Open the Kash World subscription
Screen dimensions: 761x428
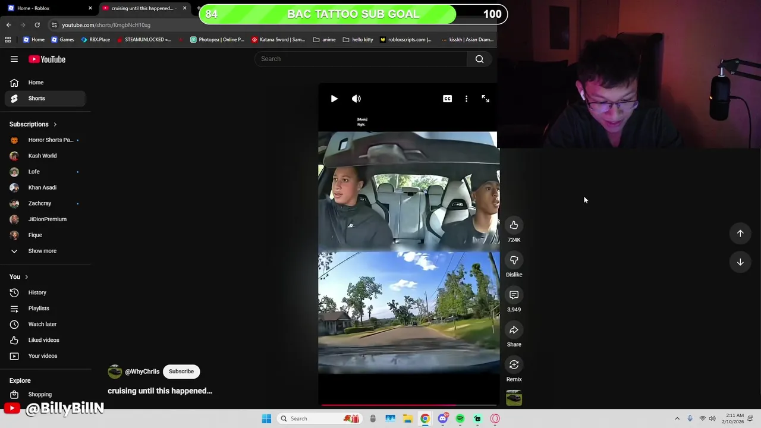[x=45, y=156]
